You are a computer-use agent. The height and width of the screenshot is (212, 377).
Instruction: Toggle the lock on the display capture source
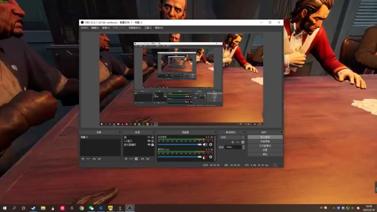tap(152, 145)
